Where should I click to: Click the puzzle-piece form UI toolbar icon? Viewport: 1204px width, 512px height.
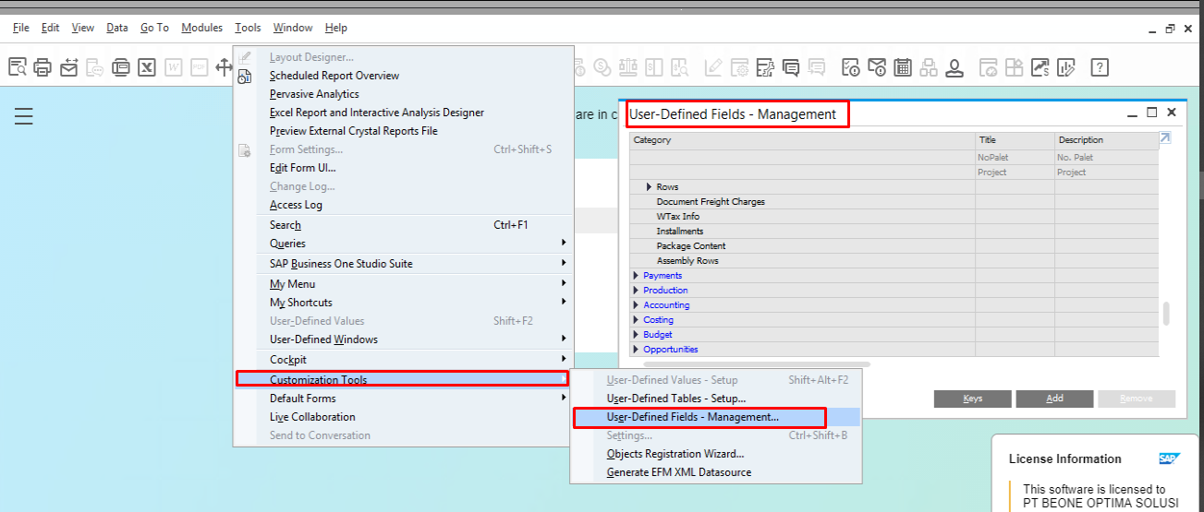pyautogui.click(x=764, y=67)
